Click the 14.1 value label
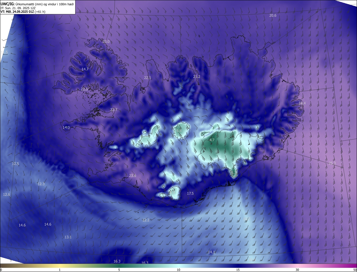Screen dimensions: 357x272 [x=211, y=252]
